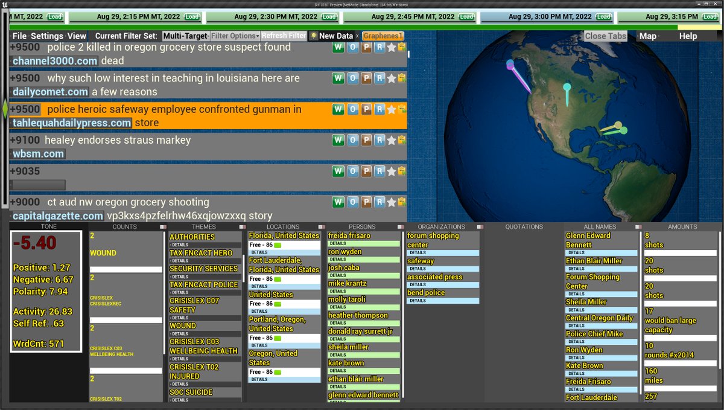This screenshot has width=724, height=410.
Task: Click the lightbulb icon beside New Data
Action: (314, 36)
